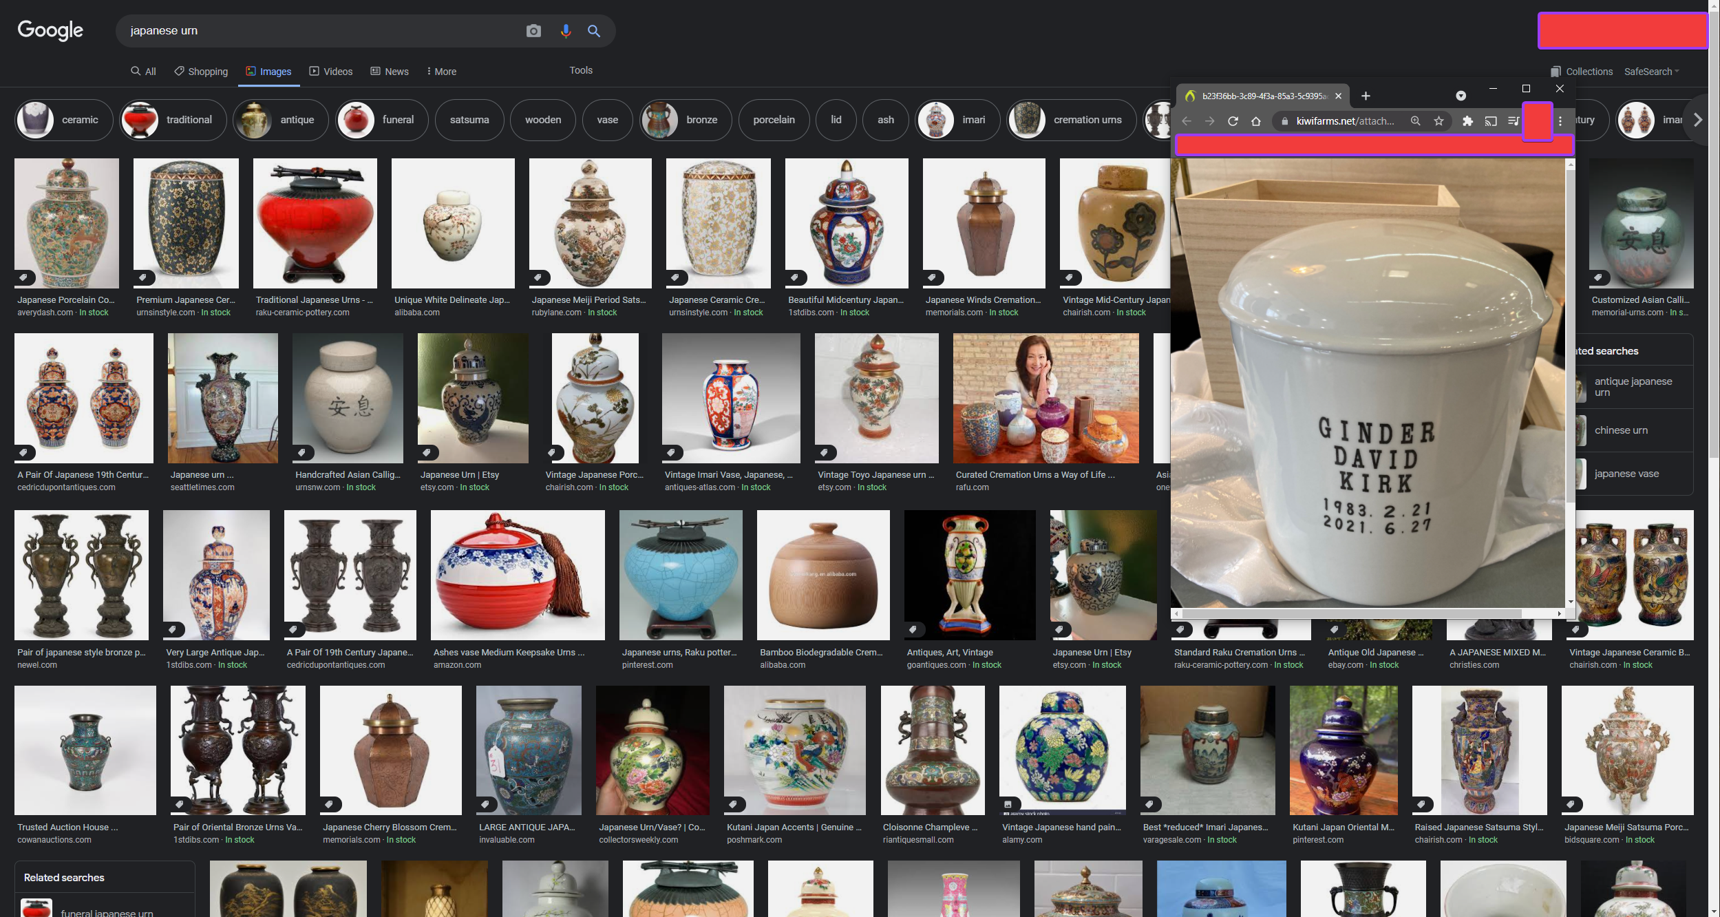
Task: Click the main page vertical scrollbar
Action: click(1714, 234)
